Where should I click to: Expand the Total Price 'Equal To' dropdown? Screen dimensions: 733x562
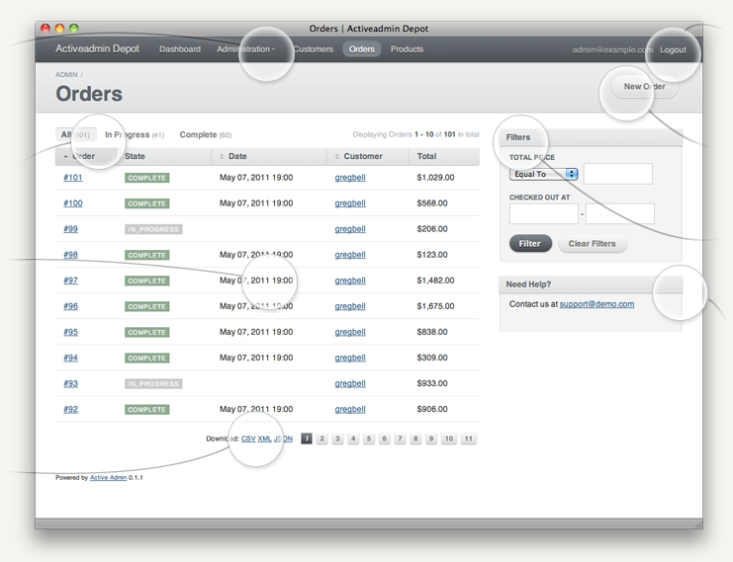click(543, 174)
